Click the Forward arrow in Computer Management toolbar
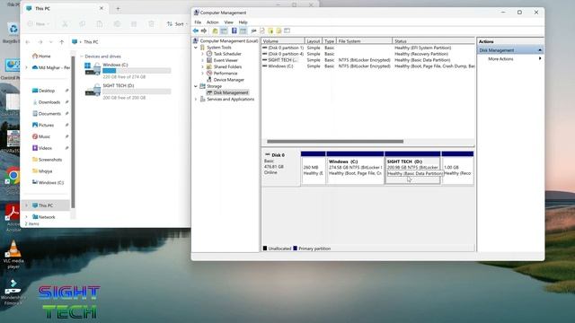Viewport: 575px width, 323px height. (x=204, y=31)
